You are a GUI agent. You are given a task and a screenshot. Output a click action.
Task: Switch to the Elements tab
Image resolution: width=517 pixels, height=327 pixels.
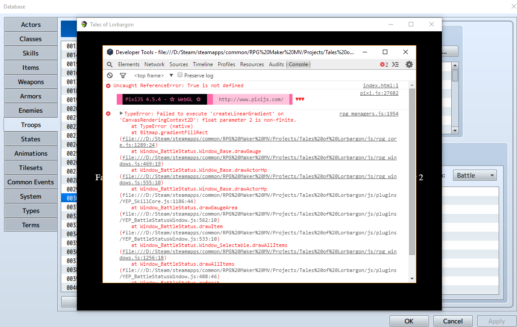pos(129,64)
